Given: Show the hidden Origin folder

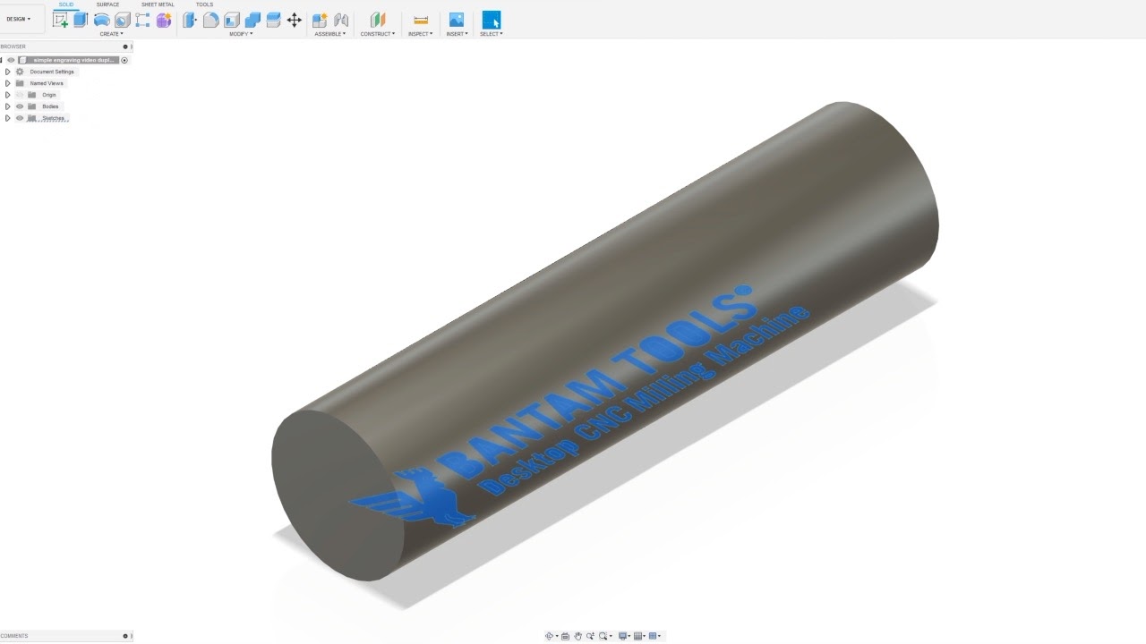Looking at the screenshot, I should click(20, 95).
